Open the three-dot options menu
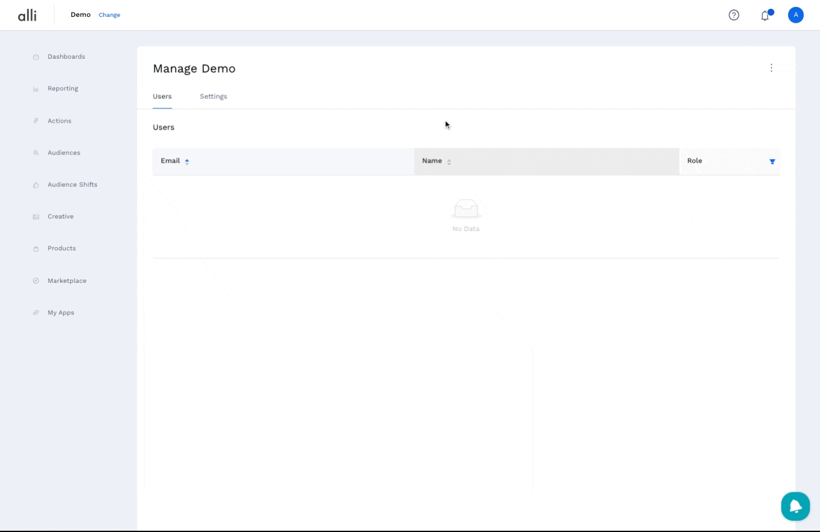The image size is (820, 532). tap(771, 68)
